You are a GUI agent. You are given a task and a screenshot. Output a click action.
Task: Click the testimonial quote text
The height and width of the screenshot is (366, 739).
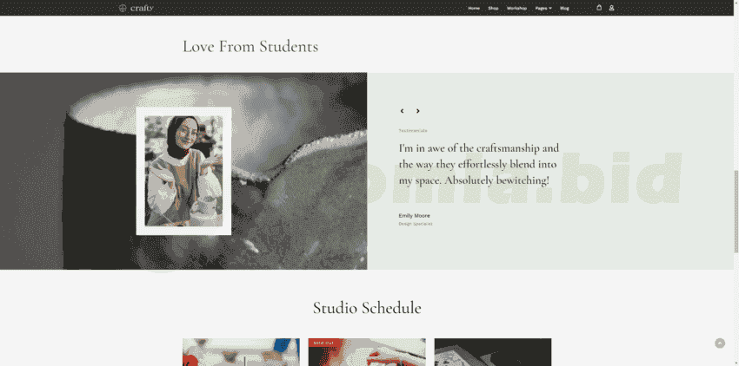(x=479, y=164)
